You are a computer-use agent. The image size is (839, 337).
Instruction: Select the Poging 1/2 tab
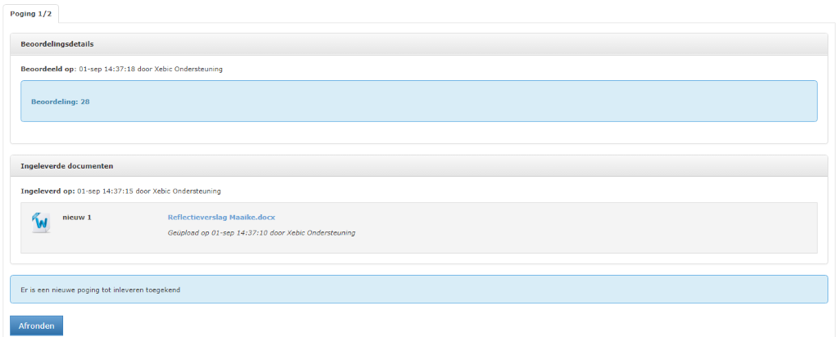coord(31,13)
